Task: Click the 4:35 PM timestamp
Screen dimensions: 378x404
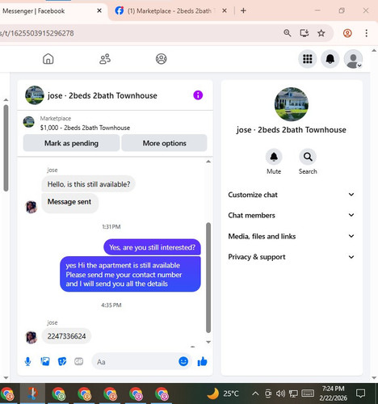Action: 111,305
